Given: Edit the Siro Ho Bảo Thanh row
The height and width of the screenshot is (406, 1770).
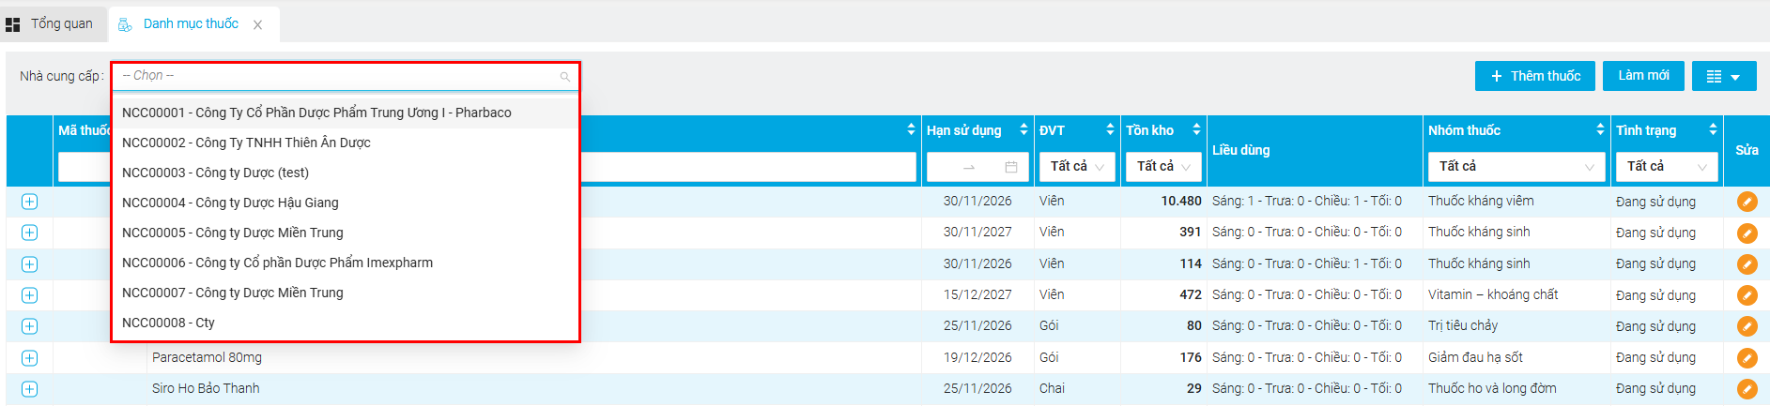Looking at the screenshot, I should [1747, 389].
